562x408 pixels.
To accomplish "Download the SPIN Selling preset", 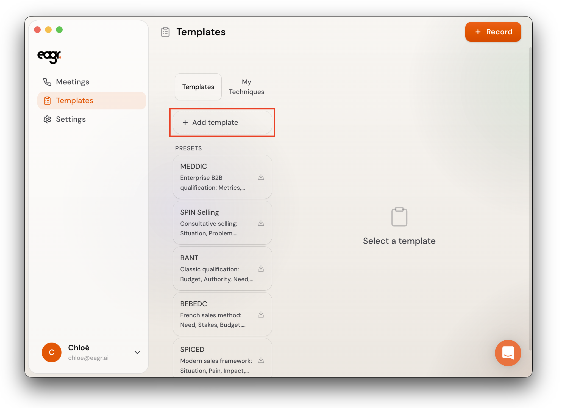I will (261, 223).
